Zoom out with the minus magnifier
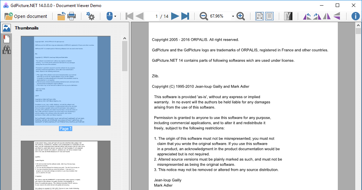Screen dimensions: 362x190 click(203, 16)
